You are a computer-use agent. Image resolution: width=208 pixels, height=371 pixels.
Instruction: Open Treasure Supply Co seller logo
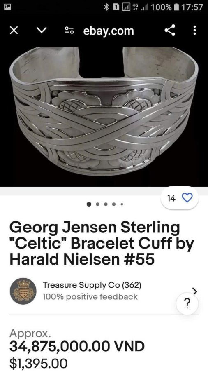click(x=23, y=291)
